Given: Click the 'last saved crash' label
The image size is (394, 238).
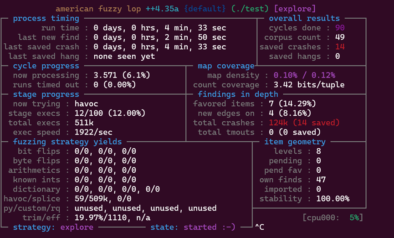Looking at the screenshot, I should [x=41, y=47].
